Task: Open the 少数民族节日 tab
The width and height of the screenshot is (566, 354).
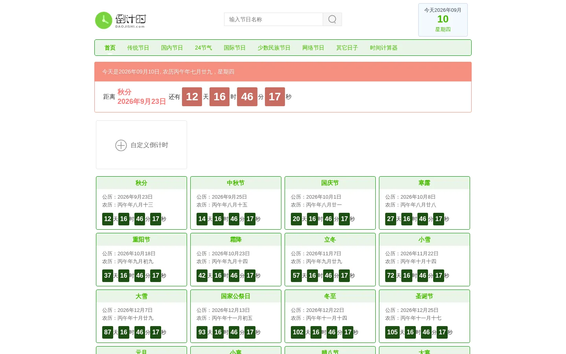Action: [274, 48]
